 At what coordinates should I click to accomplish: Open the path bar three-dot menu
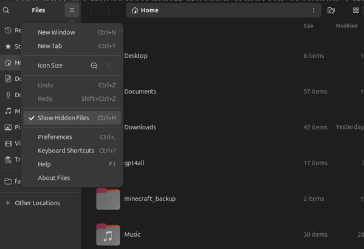click(x=314, y=10)
